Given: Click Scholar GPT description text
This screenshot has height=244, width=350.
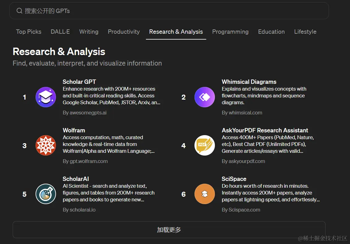Looking at the screenshot, I should point(111,96).
